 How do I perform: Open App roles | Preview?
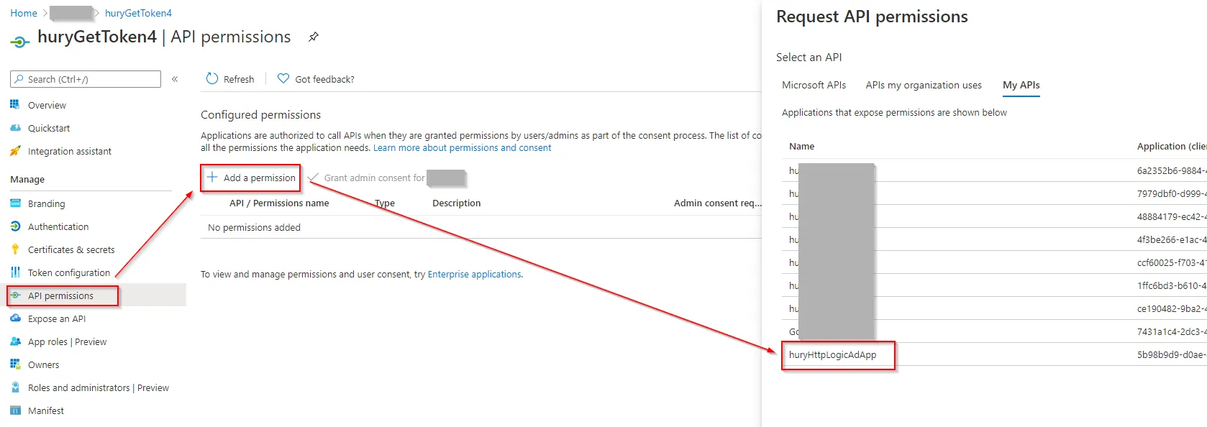click(x=67, y=341)
